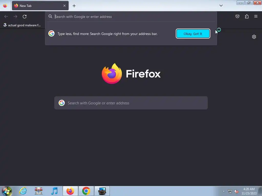Open the taskbar store-front icon
Viewport: 262px width, 196px height.
[39, 191]
